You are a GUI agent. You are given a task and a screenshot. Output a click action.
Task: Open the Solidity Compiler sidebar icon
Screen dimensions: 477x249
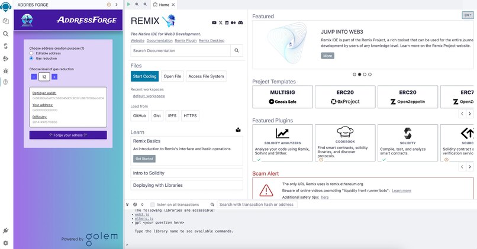tap(6, 46)
